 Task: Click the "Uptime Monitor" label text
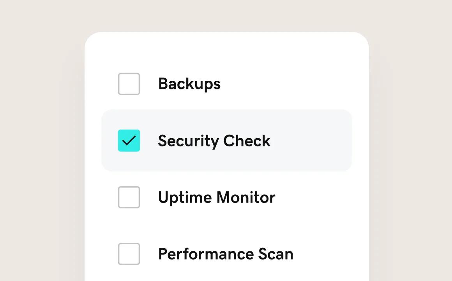217,197
